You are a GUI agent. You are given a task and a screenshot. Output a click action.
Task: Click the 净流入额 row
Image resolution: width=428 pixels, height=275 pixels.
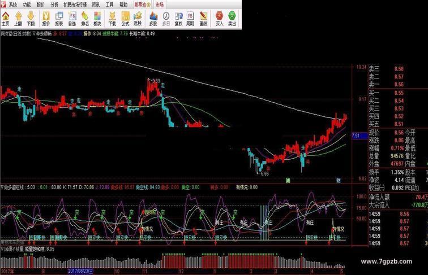398,197
